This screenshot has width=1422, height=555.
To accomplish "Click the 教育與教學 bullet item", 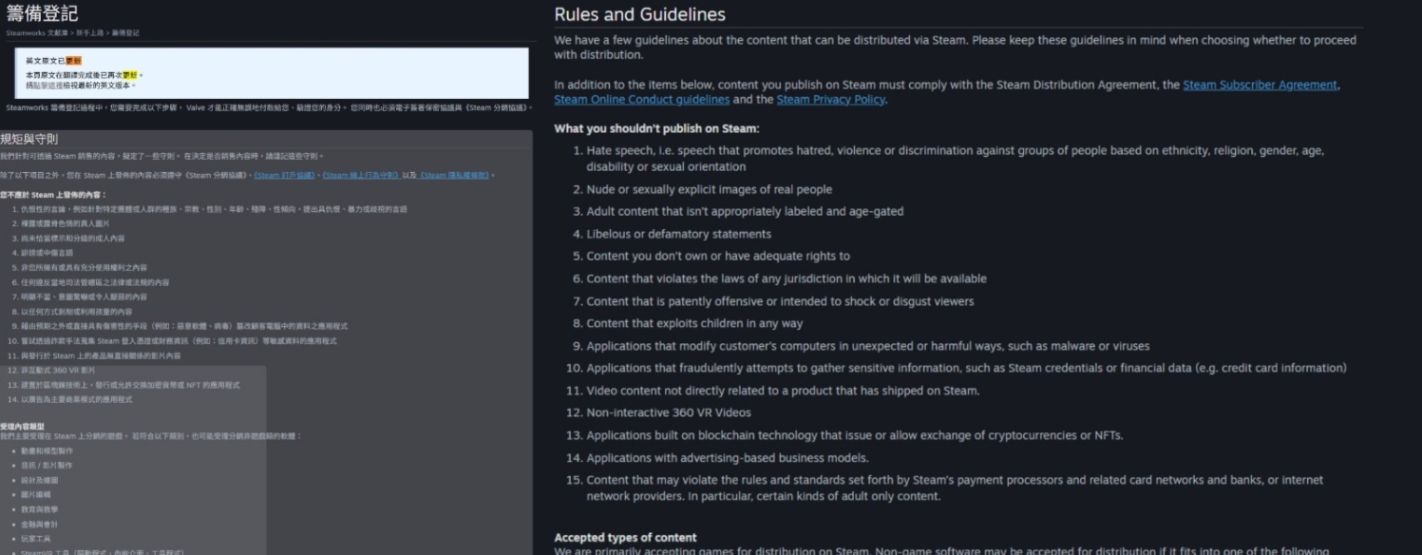I will click(x=40, y=509).
